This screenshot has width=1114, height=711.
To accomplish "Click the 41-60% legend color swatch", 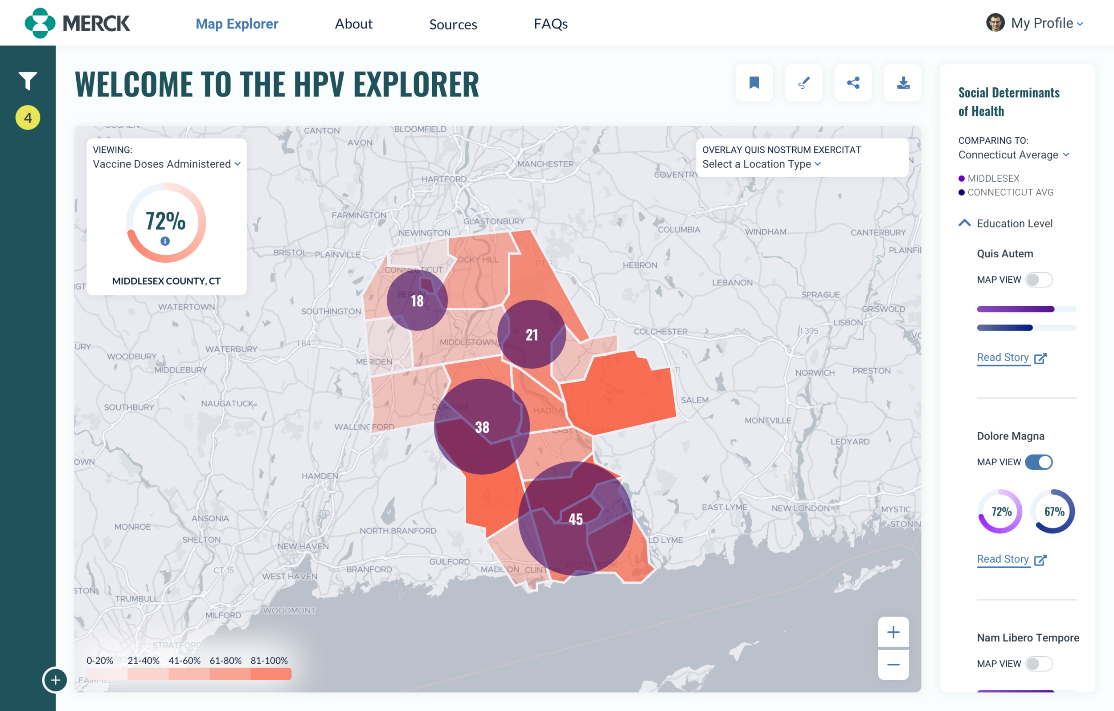I will coord(189,674).
